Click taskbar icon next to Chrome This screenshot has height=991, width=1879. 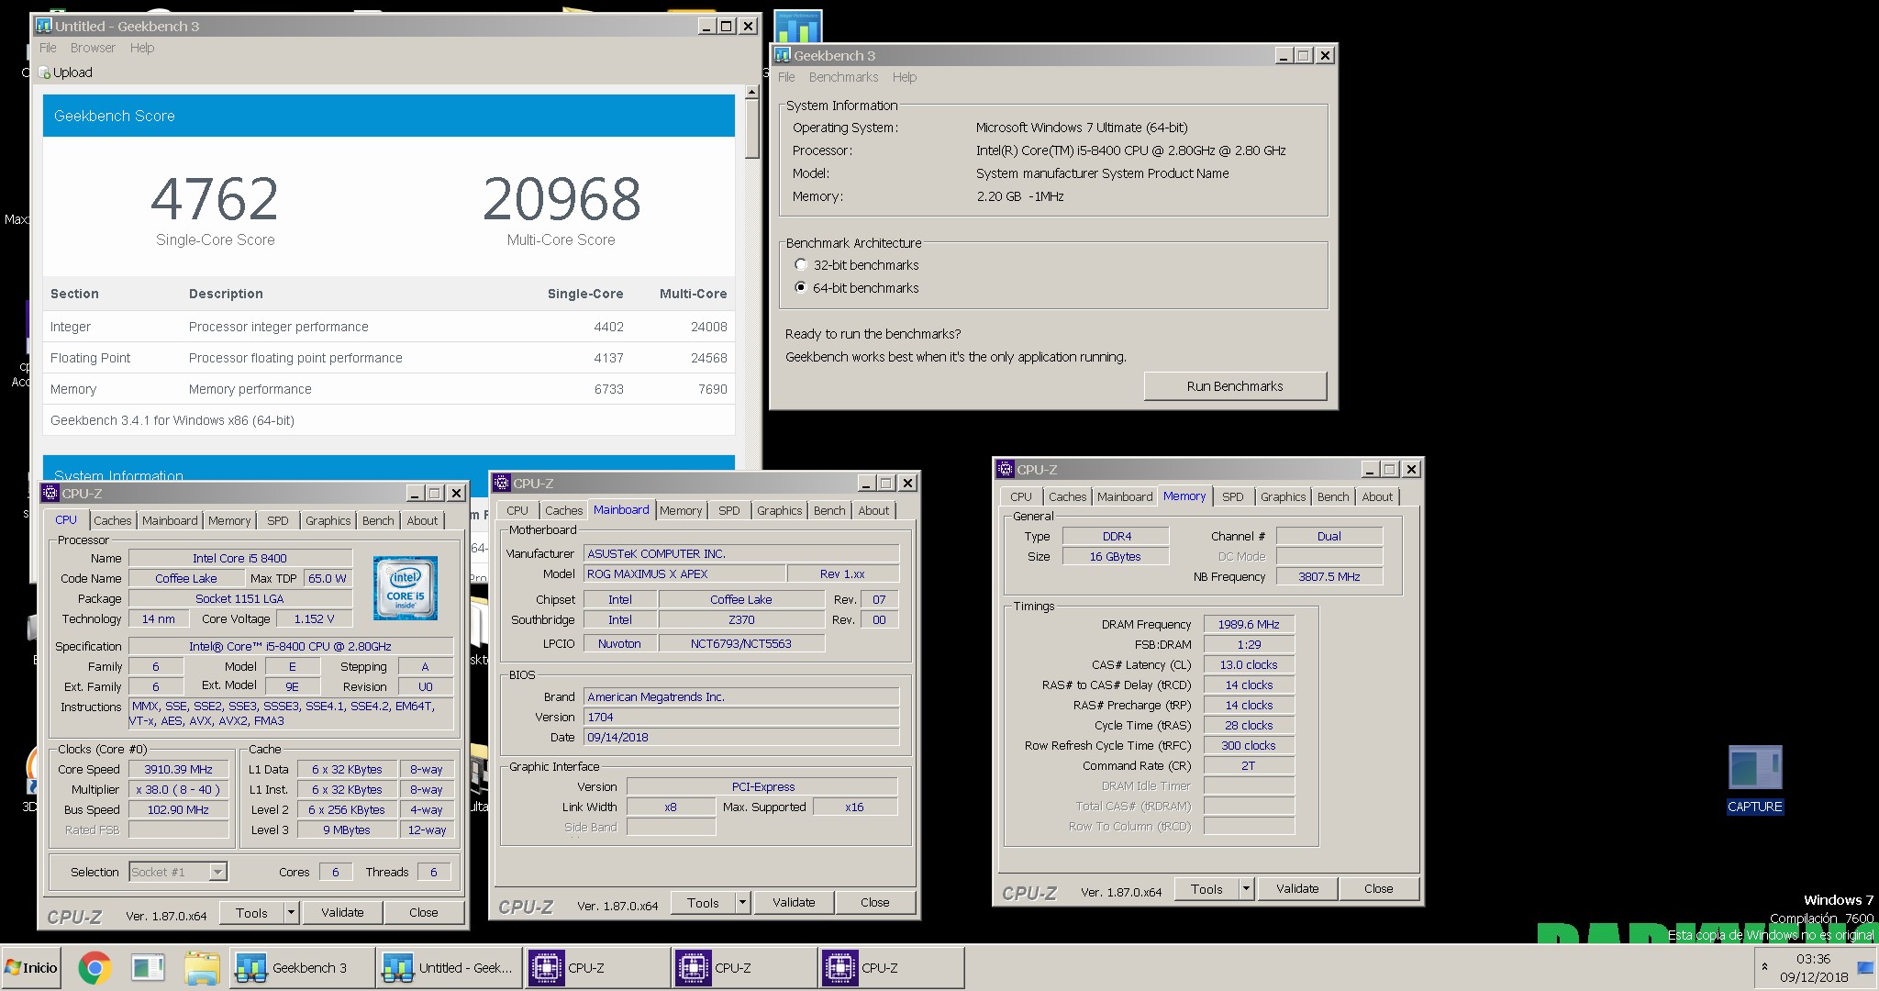(x=148, y=968)
